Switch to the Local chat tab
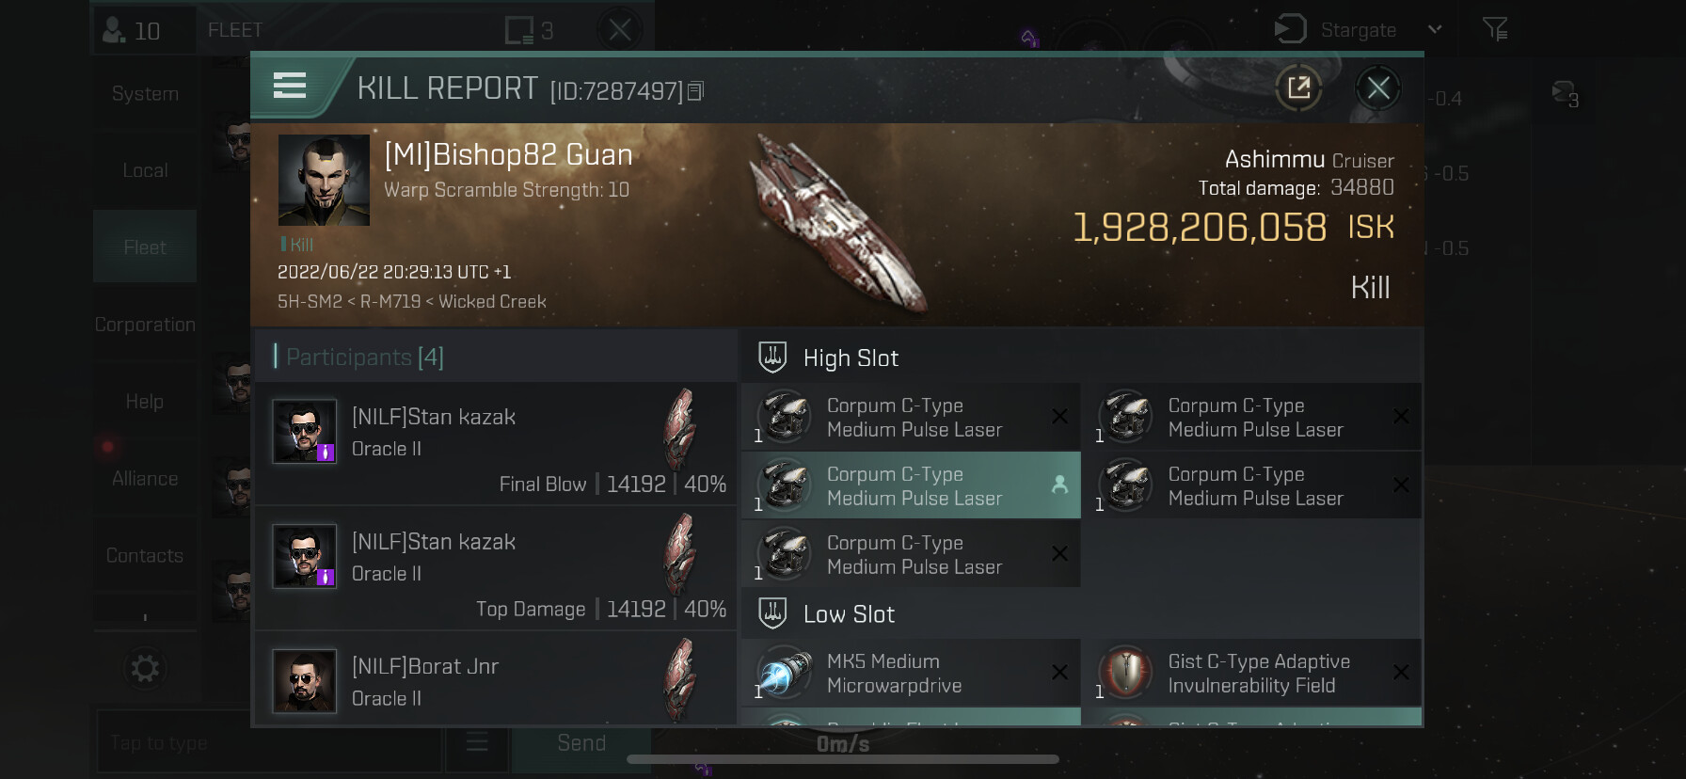 click(145, 170)
